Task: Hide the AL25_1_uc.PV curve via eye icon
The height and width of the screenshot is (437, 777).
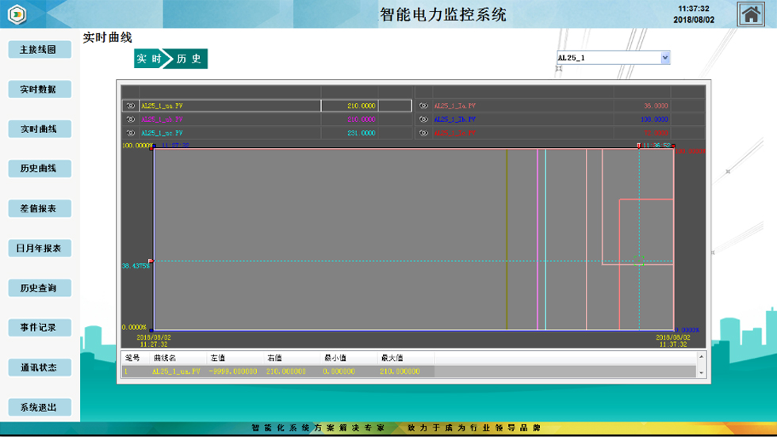Action: click(131, 133)
